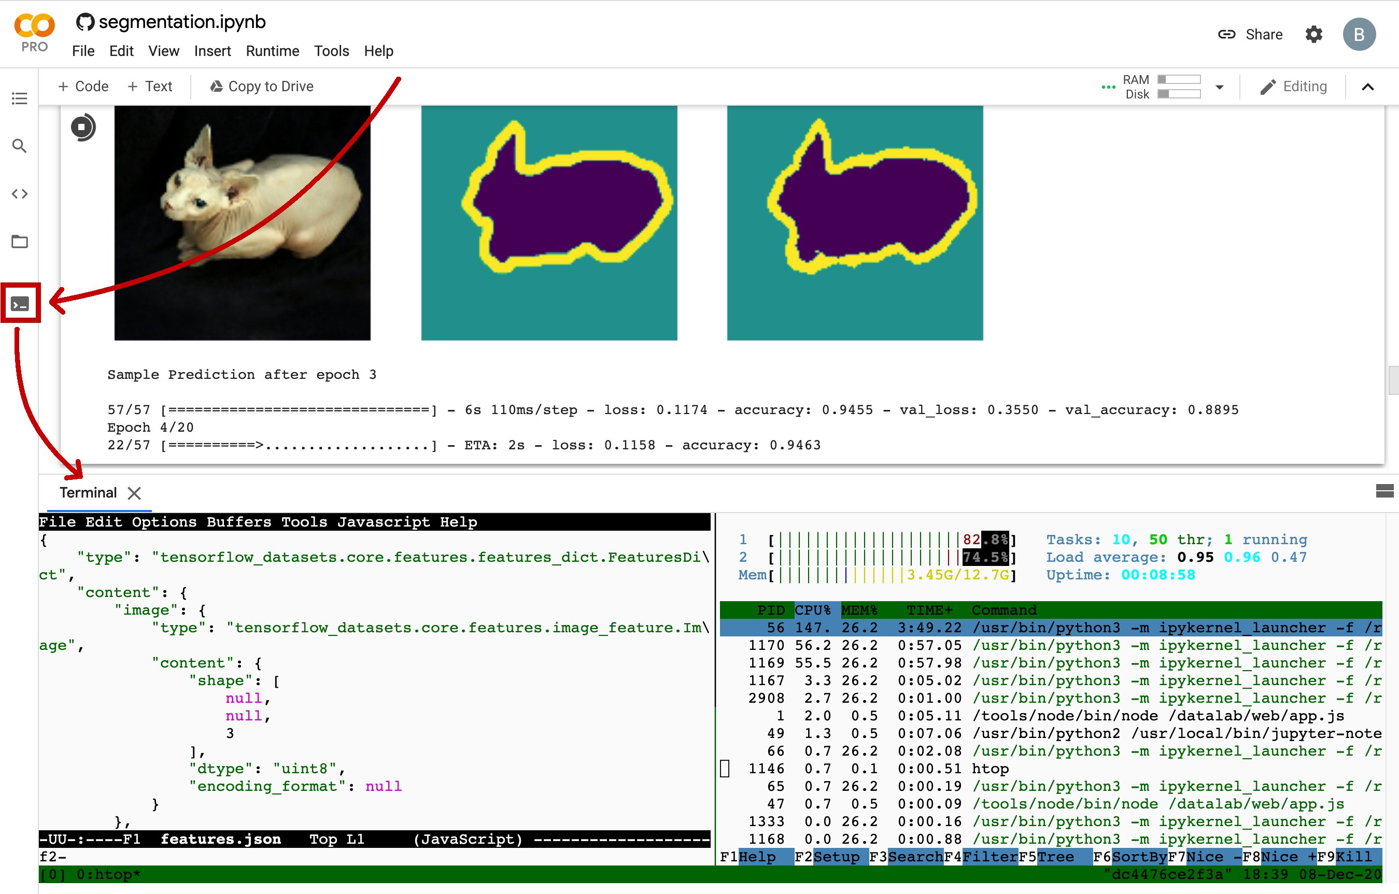Expand the RAM and Disk connection dropdown
This screenshot has width=1399, height=894.
[x=1219, y=87]
